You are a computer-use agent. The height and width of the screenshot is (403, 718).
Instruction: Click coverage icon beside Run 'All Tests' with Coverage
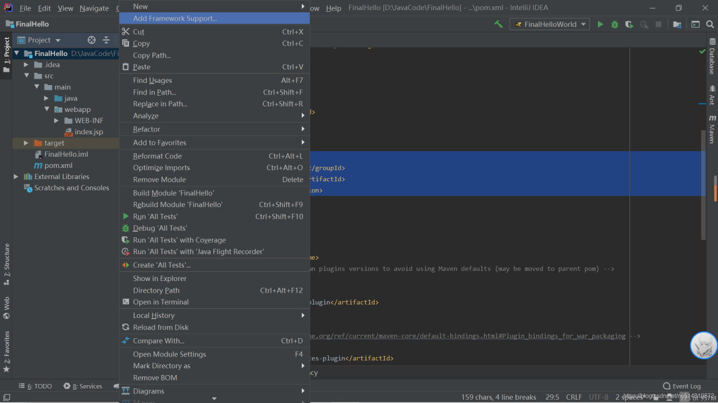click(x=126, y=240)
